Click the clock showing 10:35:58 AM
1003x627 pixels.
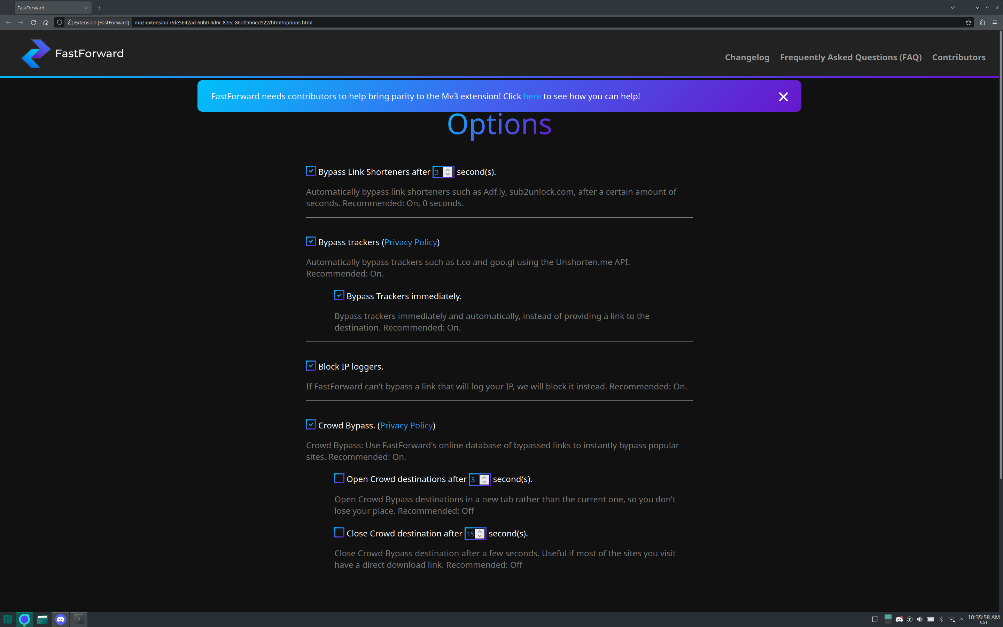point(983,619)
